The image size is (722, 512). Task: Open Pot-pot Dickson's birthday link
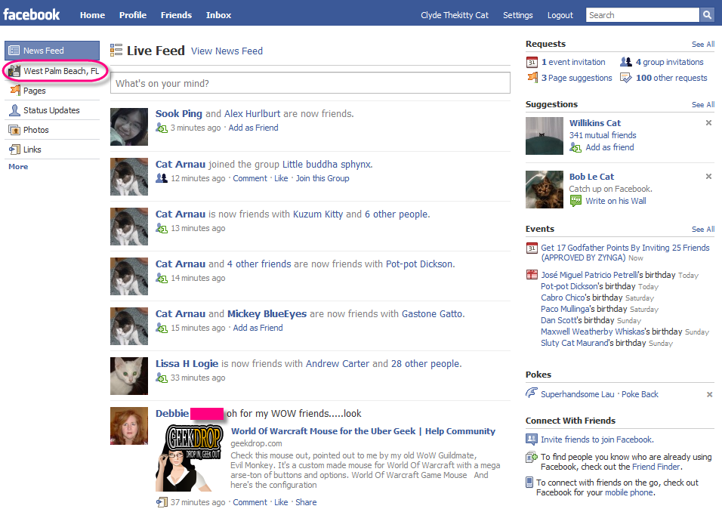coord(569,286)
